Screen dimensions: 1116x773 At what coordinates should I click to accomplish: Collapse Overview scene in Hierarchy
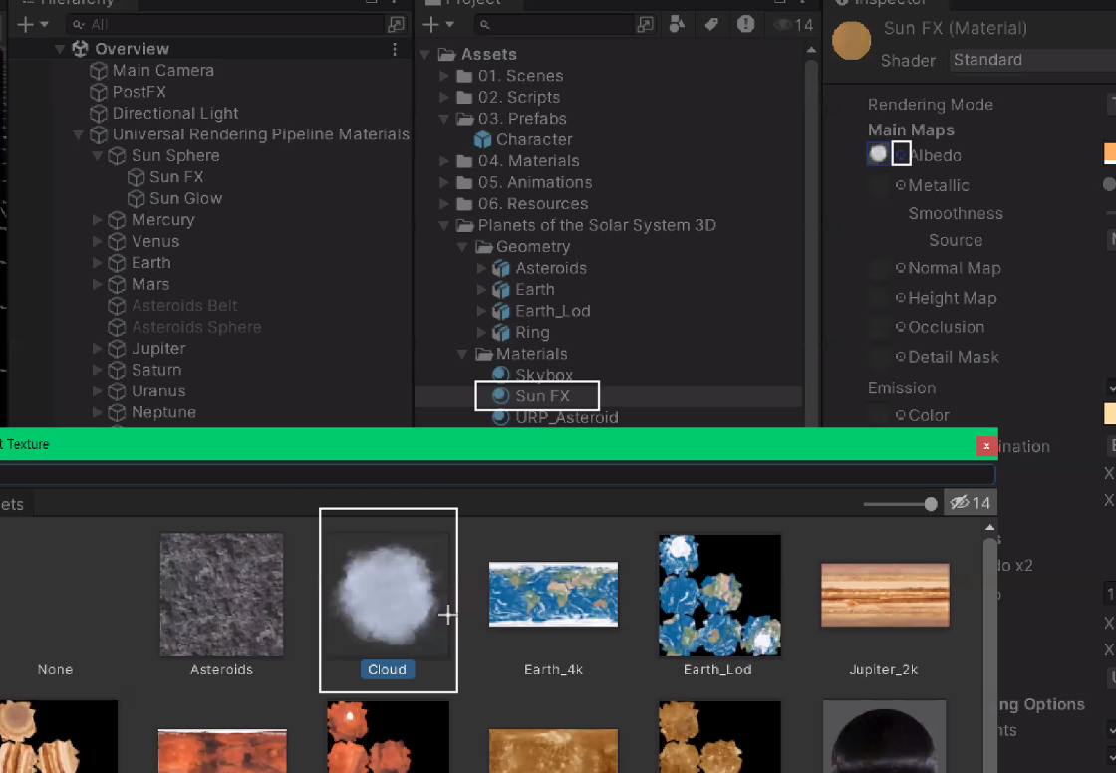point(61,49)
